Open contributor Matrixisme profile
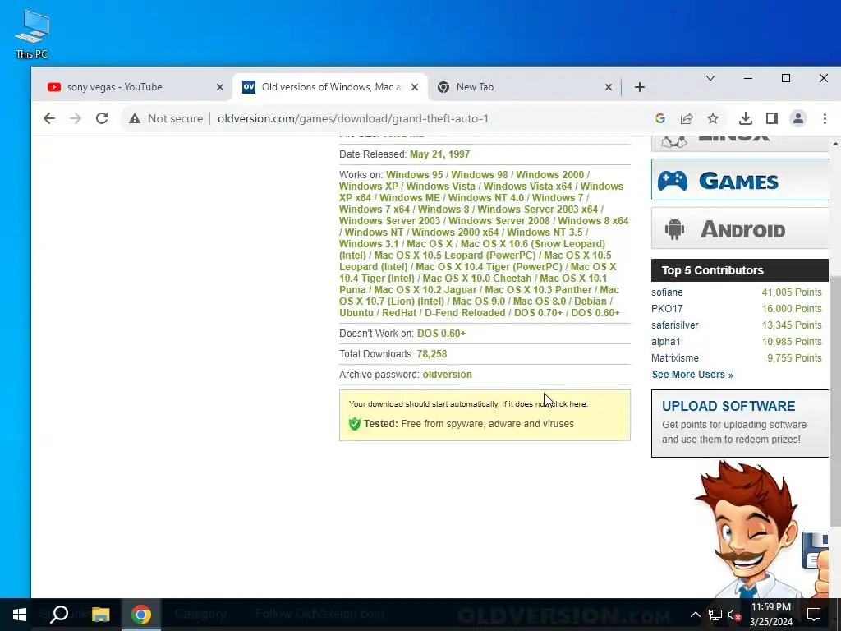The height and width of the screenshot is (631, 841). 675,358
